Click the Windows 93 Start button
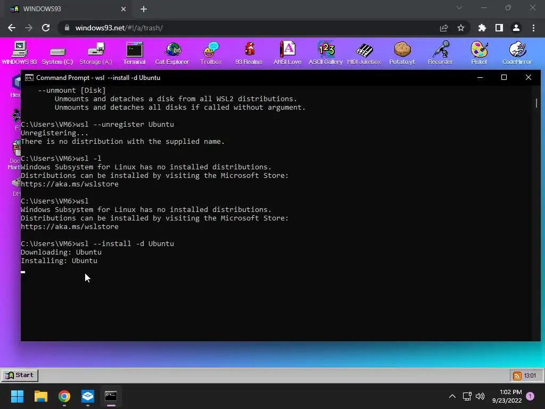545x409 pixels. point(20,375)
